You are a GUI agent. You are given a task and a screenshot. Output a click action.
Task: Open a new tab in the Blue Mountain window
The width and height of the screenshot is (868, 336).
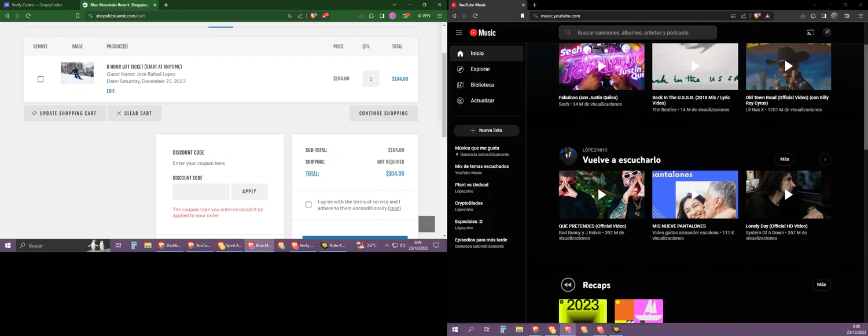point(166,5)
